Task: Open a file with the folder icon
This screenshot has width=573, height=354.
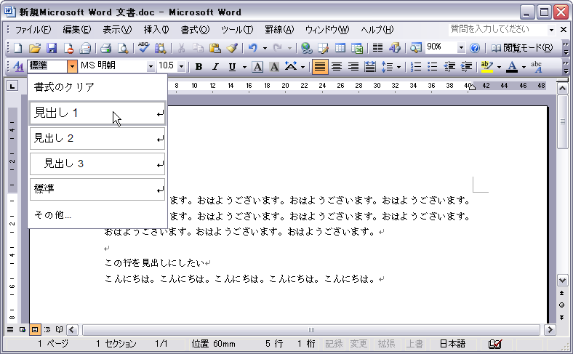Action: click(35, 48)
